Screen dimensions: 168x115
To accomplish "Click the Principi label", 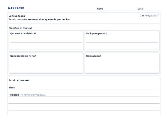I will (x=14, y=95).
